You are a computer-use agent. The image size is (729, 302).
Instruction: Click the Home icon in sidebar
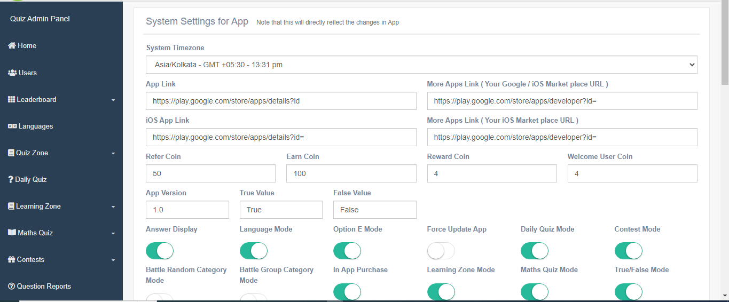(12, 46)
